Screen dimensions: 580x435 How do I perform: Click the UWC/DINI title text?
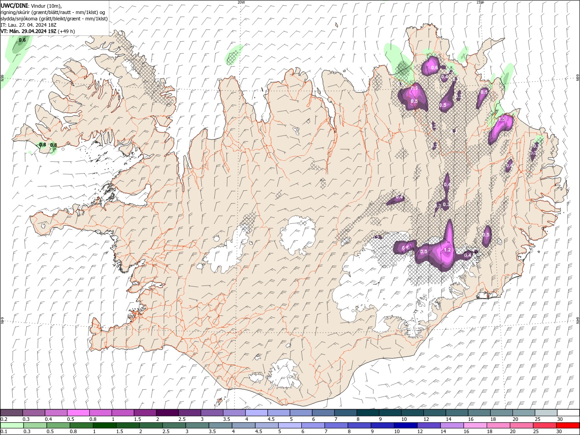click(x=15, y=5)
